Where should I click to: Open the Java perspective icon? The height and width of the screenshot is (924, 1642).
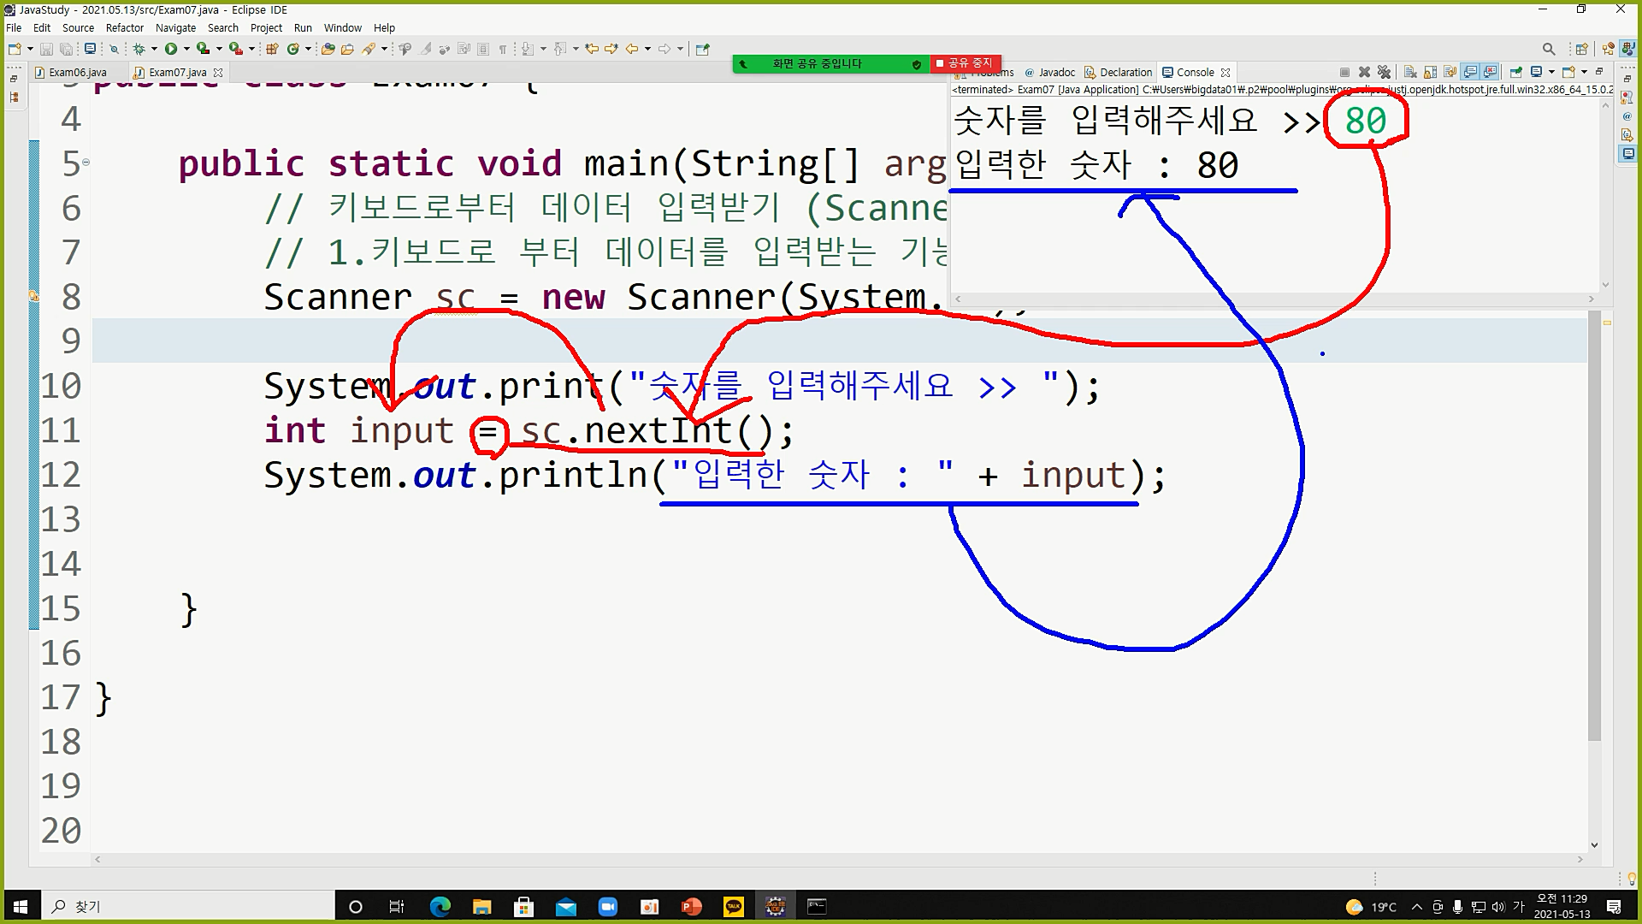[x=1628, y=49]
